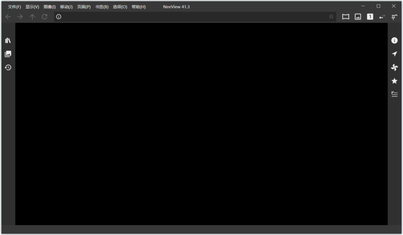Toggle reading direction arrows icon
The width and height of the screenshot is (403, 235).
tap(382, 17)
